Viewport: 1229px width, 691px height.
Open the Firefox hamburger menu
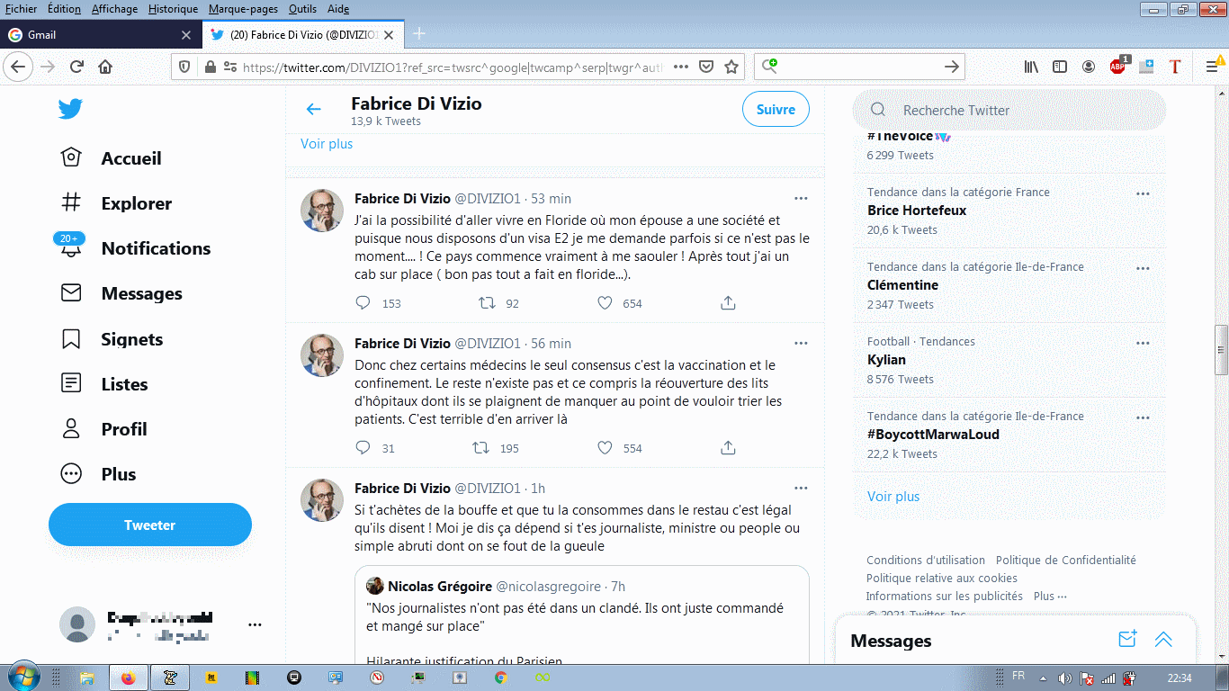(x=1212, y=67)
